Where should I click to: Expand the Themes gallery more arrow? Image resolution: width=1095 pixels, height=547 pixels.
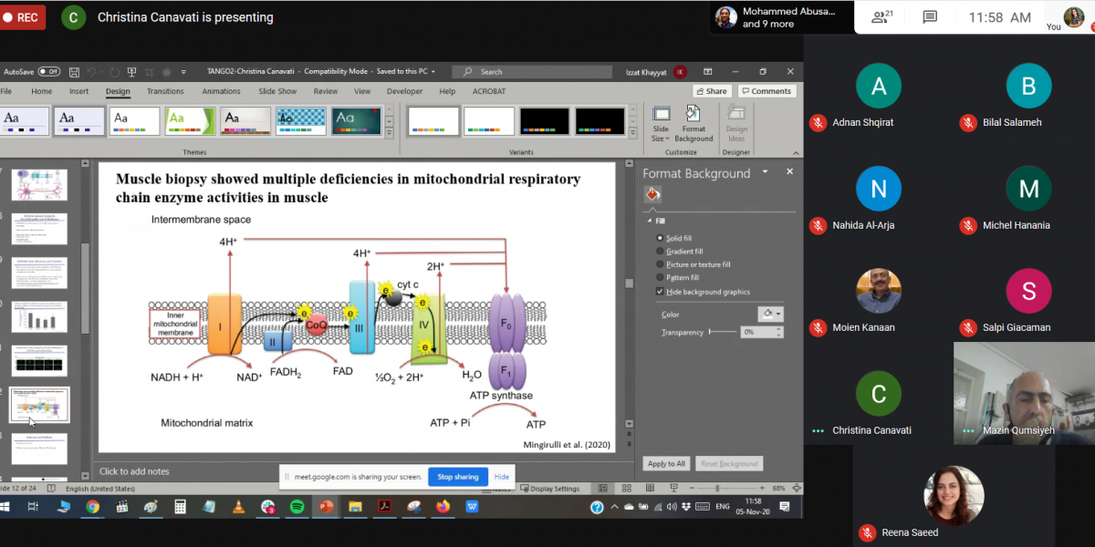(x=390, y=132)
